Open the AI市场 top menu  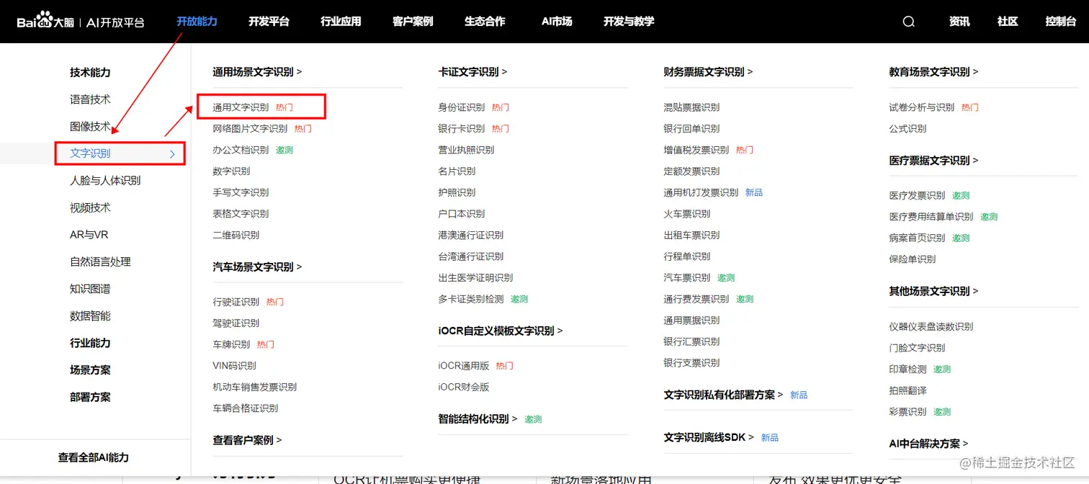pyautogui.click(x=557, y=22)
